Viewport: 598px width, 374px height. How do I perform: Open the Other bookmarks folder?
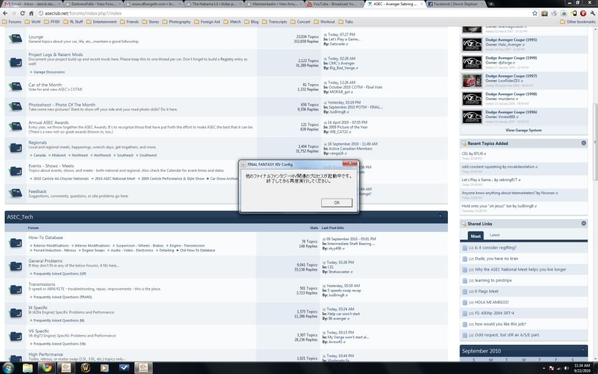pyautogui.click(x=578, y=22)
